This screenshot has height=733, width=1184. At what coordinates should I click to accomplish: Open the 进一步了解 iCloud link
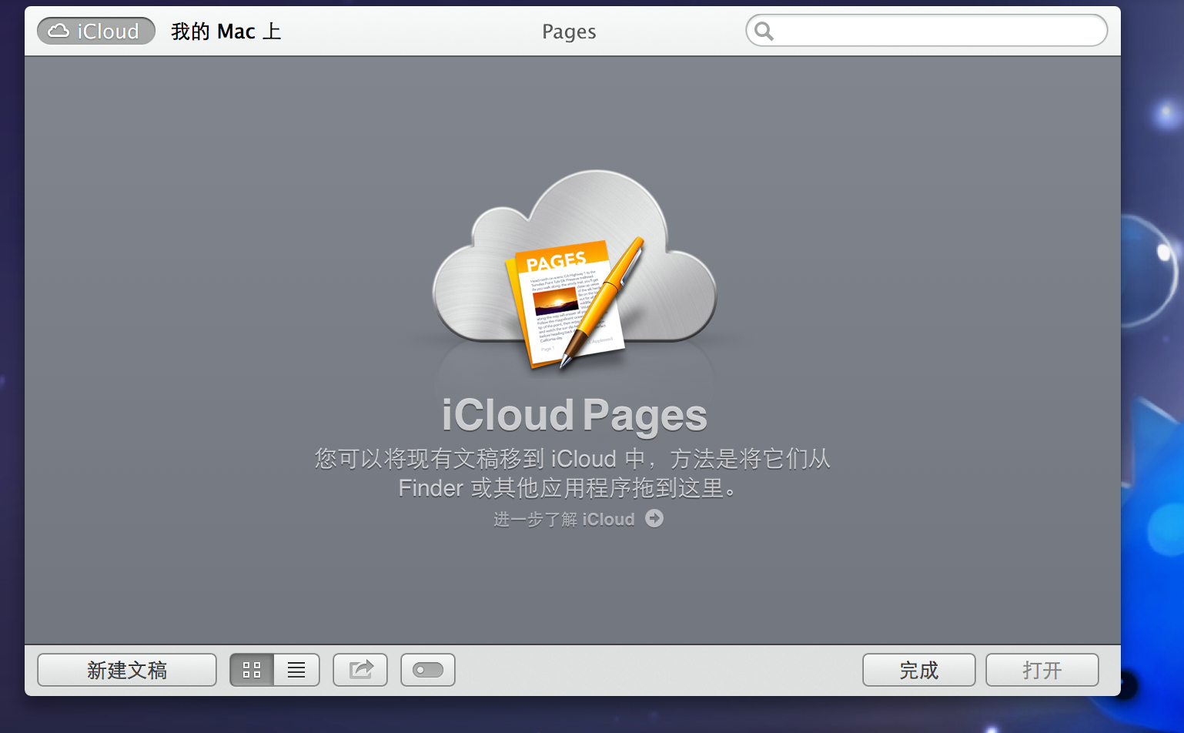tap(564, 520)
